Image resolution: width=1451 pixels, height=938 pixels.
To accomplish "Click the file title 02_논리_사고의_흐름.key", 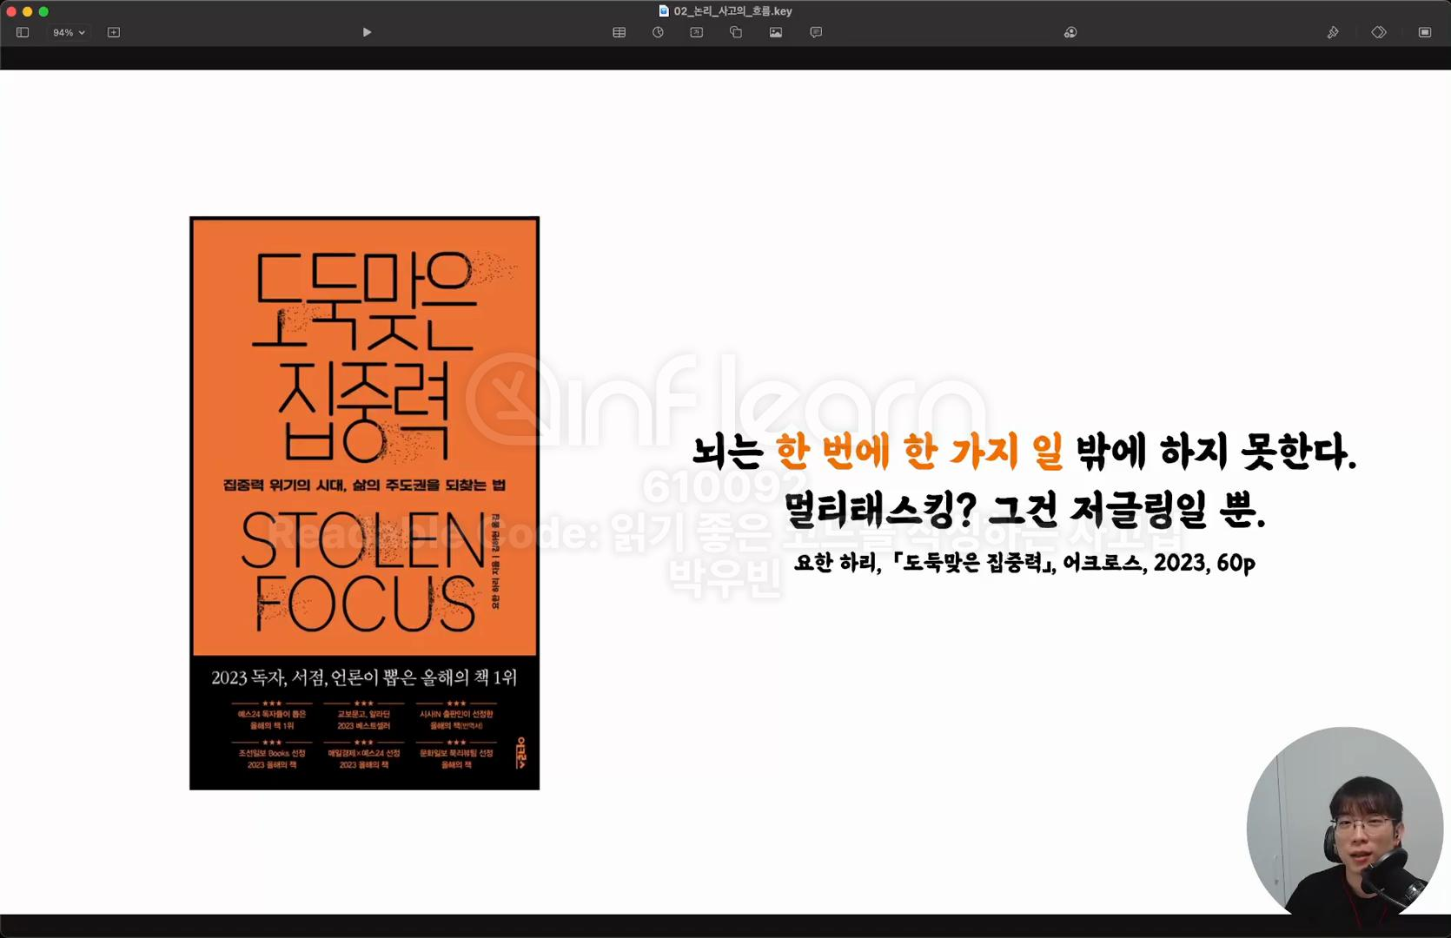I will point(733,11).
